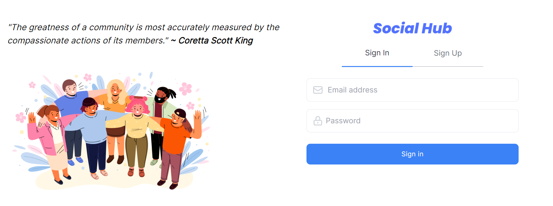Click the large pink flower beside bearded man
The height and width of the screenshot is (206, 553).
pos(185,89)
